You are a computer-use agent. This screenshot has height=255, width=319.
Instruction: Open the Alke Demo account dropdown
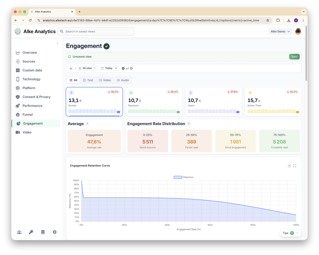(280, 31)
